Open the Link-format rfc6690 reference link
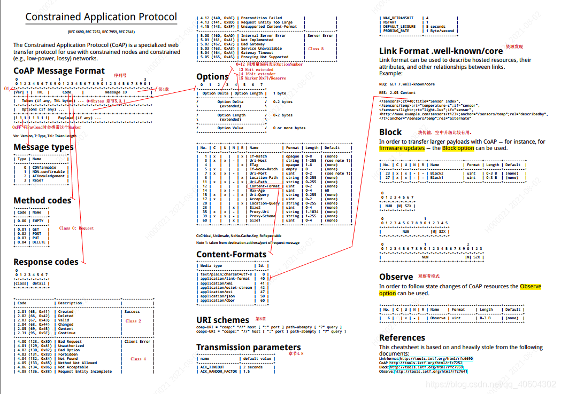 click(x=436, y=359)
